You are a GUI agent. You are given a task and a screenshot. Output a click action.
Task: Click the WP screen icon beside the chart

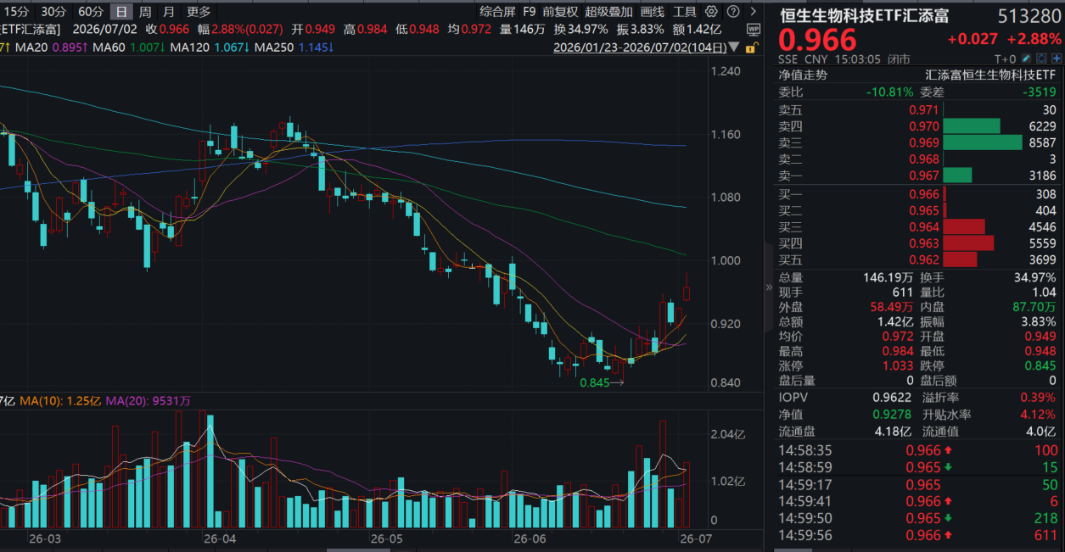point(754,31)
